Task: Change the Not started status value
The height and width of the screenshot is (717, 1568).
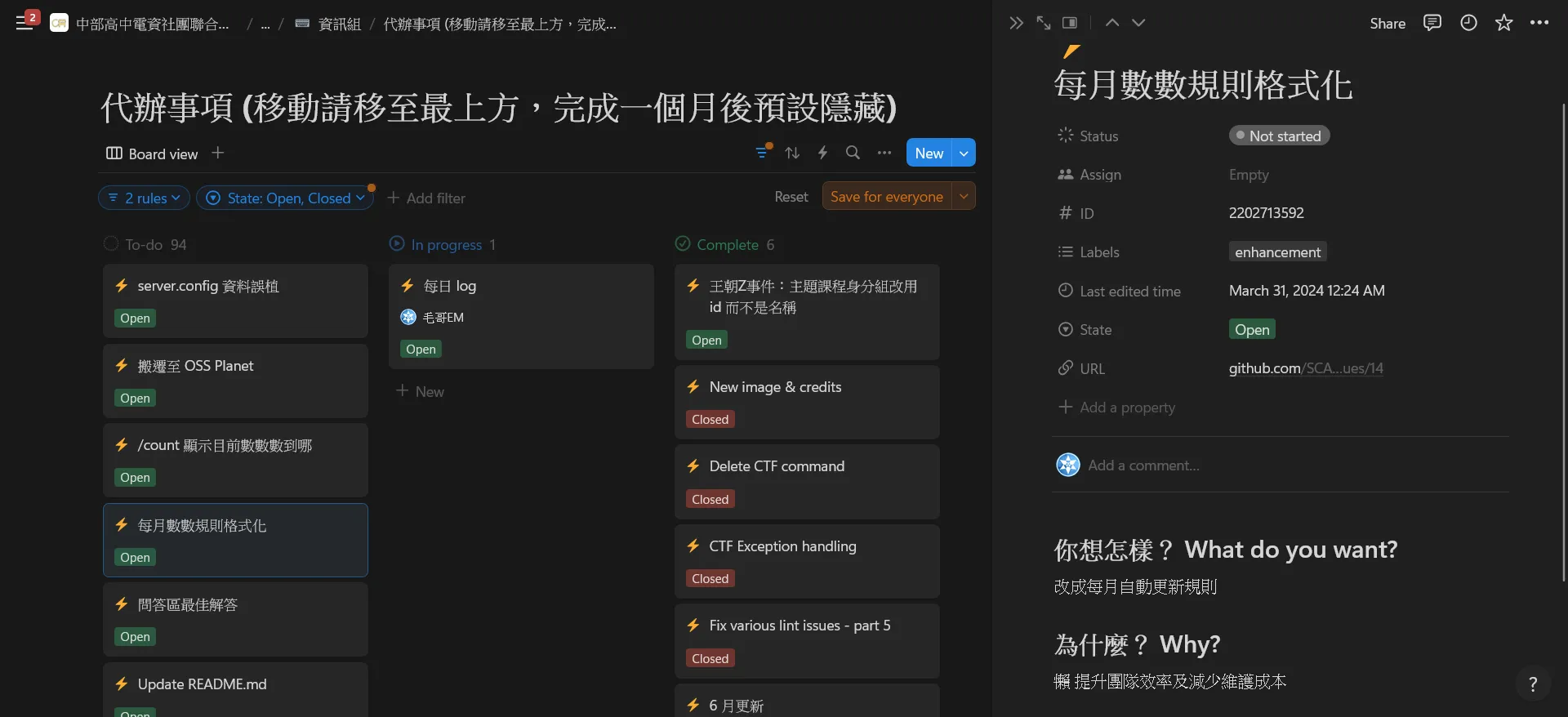Action: 1279,136
